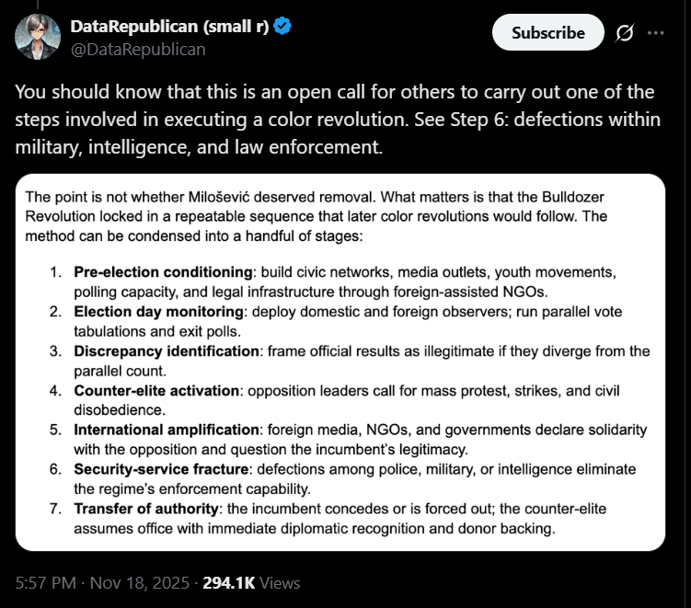Click the blue verified checkmark badge
This screenshot has width=691, height=608.
coord(283,27)
